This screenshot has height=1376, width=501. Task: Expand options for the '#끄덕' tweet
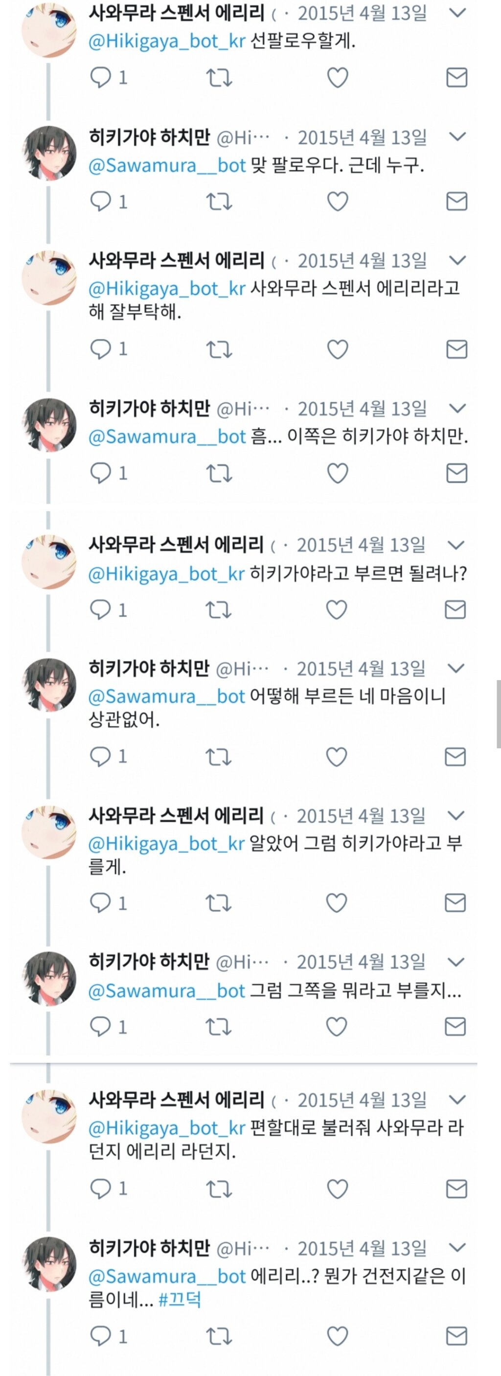tap(458, 1248)
